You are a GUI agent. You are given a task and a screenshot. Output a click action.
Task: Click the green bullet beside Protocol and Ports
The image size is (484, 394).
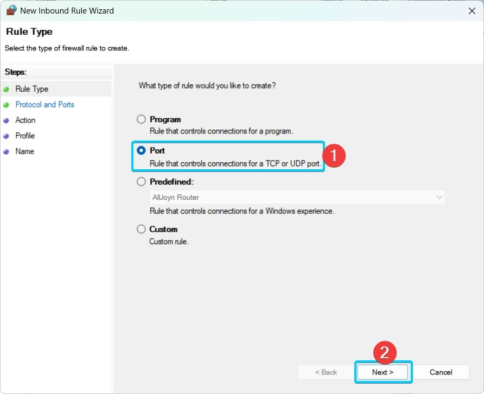tap(7, 105)
